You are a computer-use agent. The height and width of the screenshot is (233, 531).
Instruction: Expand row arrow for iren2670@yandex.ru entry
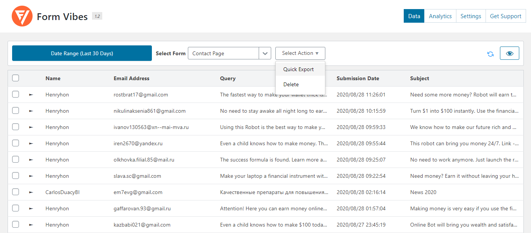point(31,143)
